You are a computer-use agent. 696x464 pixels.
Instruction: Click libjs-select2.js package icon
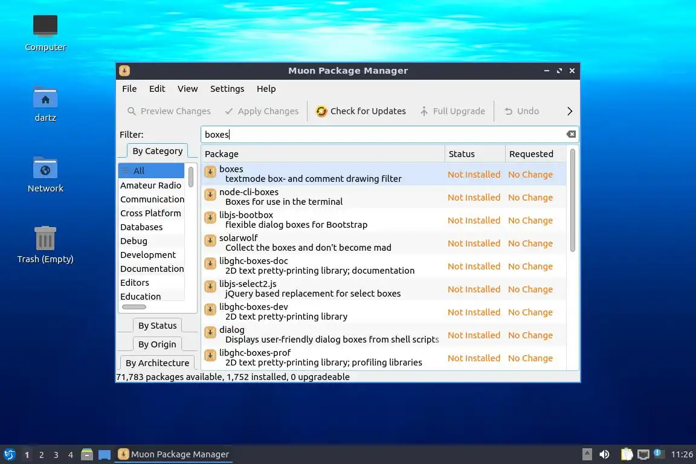coord(210,287)
